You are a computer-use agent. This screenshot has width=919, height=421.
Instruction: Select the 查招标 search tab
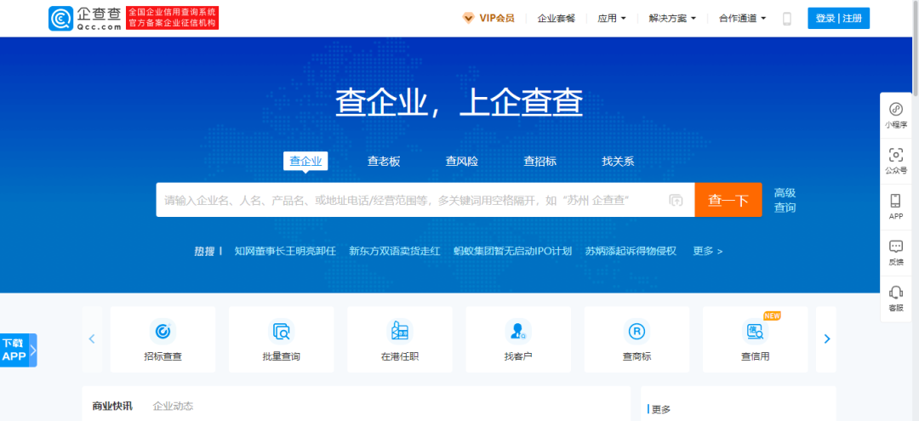coord(539,162)
